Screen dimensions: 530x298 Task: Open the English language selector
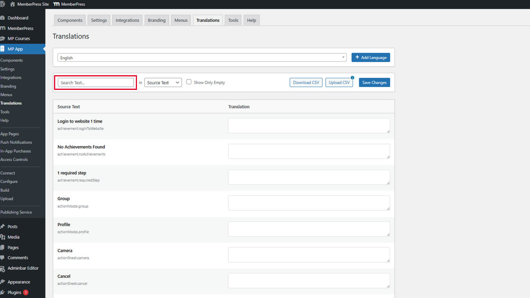[202, 57]
